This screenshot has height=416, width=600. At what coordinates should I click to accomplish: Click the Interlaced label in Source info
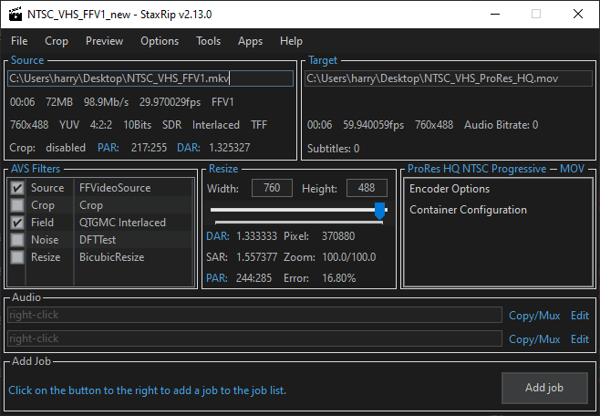coord(216,125)
